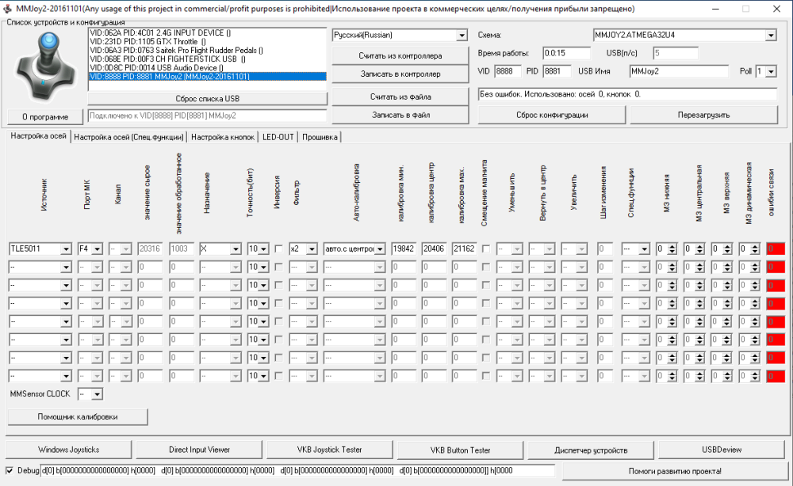Viewport: 793px width, 486px height.
Task: Toggle the Debug checkbox
Action: (x=10, y=470)
